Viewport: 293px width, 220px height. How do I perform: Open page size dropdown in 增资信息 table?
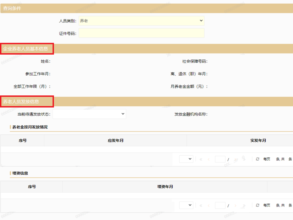tap(186, 205)
